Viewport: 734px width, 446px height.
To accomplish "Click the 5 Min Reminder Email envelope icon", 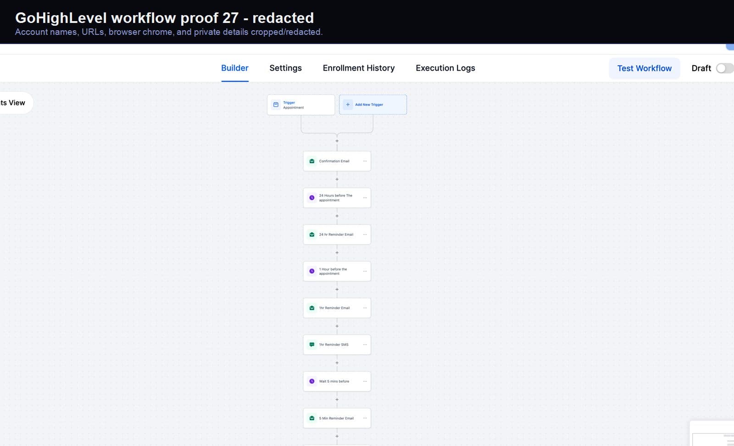I will (312, 418).
